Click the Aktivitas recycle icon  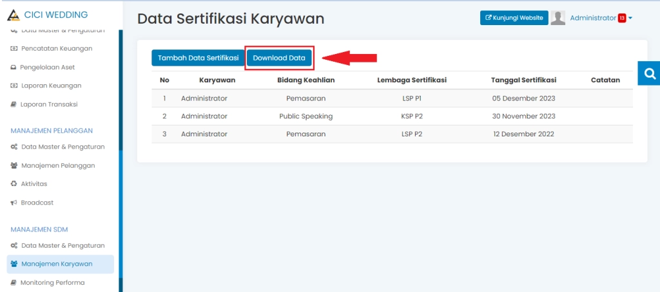tap(14, 184)
